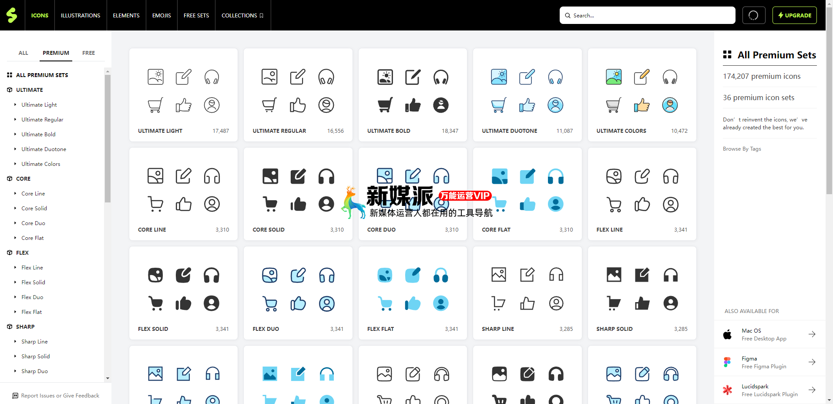Viewport: 833px width, 404px height.
Task: Click into the Search field
Action: tap(647, 15)
